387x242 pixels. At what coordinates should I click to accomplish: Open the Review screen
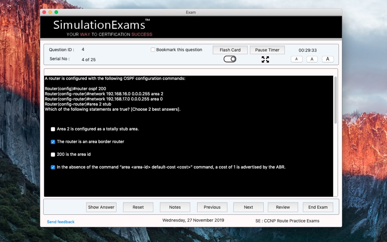point(283,207)
